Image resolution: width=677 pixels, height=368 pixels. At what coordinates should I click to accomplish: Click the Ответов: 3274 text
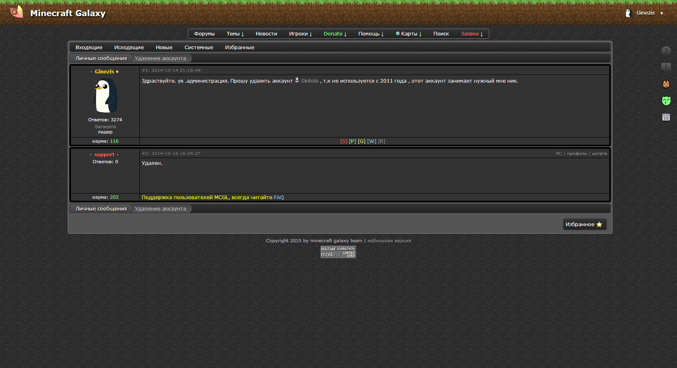point(105,120)
